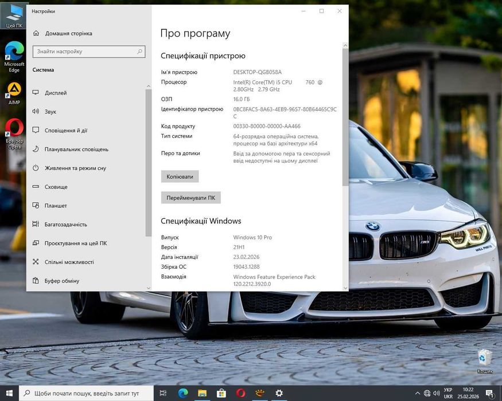Click the Перейменувати ПК button
The width and height of the screenshot is (502, 401).
click(x=191, y=198)
